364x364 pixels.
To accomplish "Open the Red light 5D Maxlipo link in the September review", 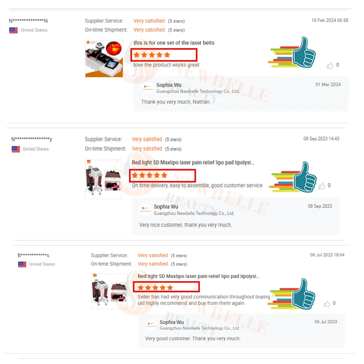I will (x=193, y=163).
